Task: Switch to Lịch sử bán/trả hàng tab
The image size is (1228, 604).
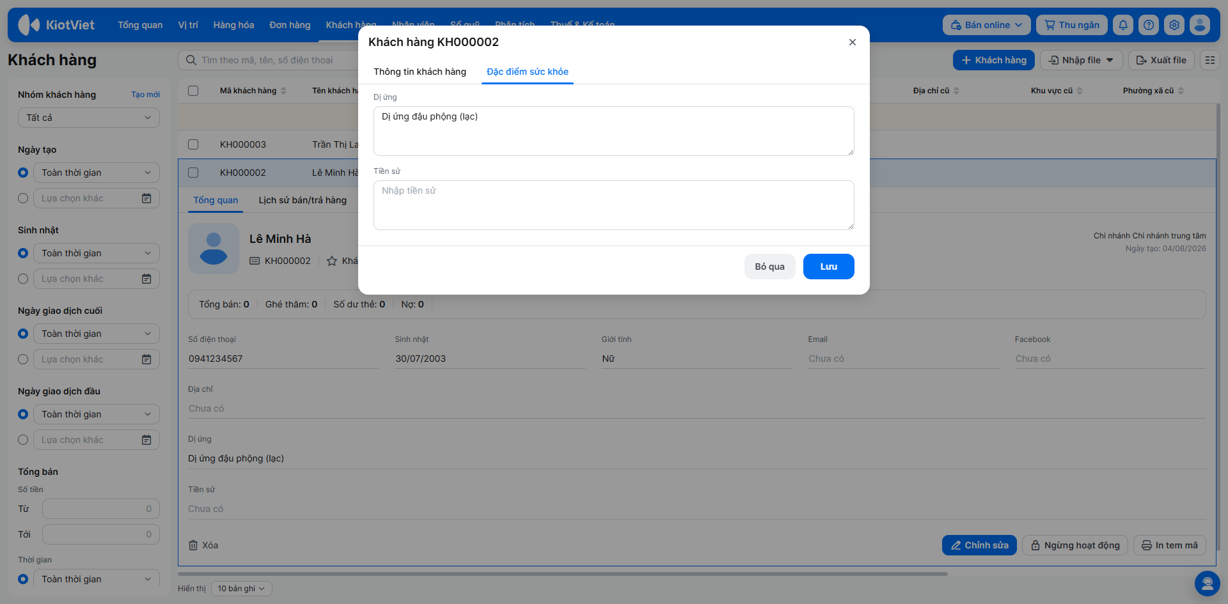Action: click(303, 200)
